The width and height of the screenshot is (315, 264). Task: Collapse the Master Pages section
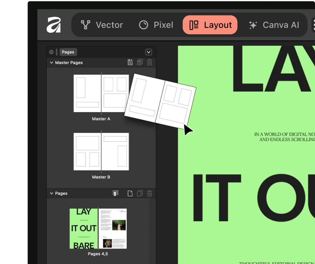pyautogui.click(x=51, y=63)
